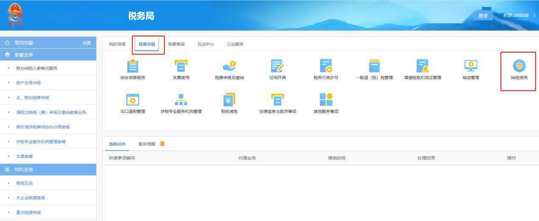The image size is (539, 221).
Task: Open 房产交易申报 in sidebar
Action: tap(28, 83)
